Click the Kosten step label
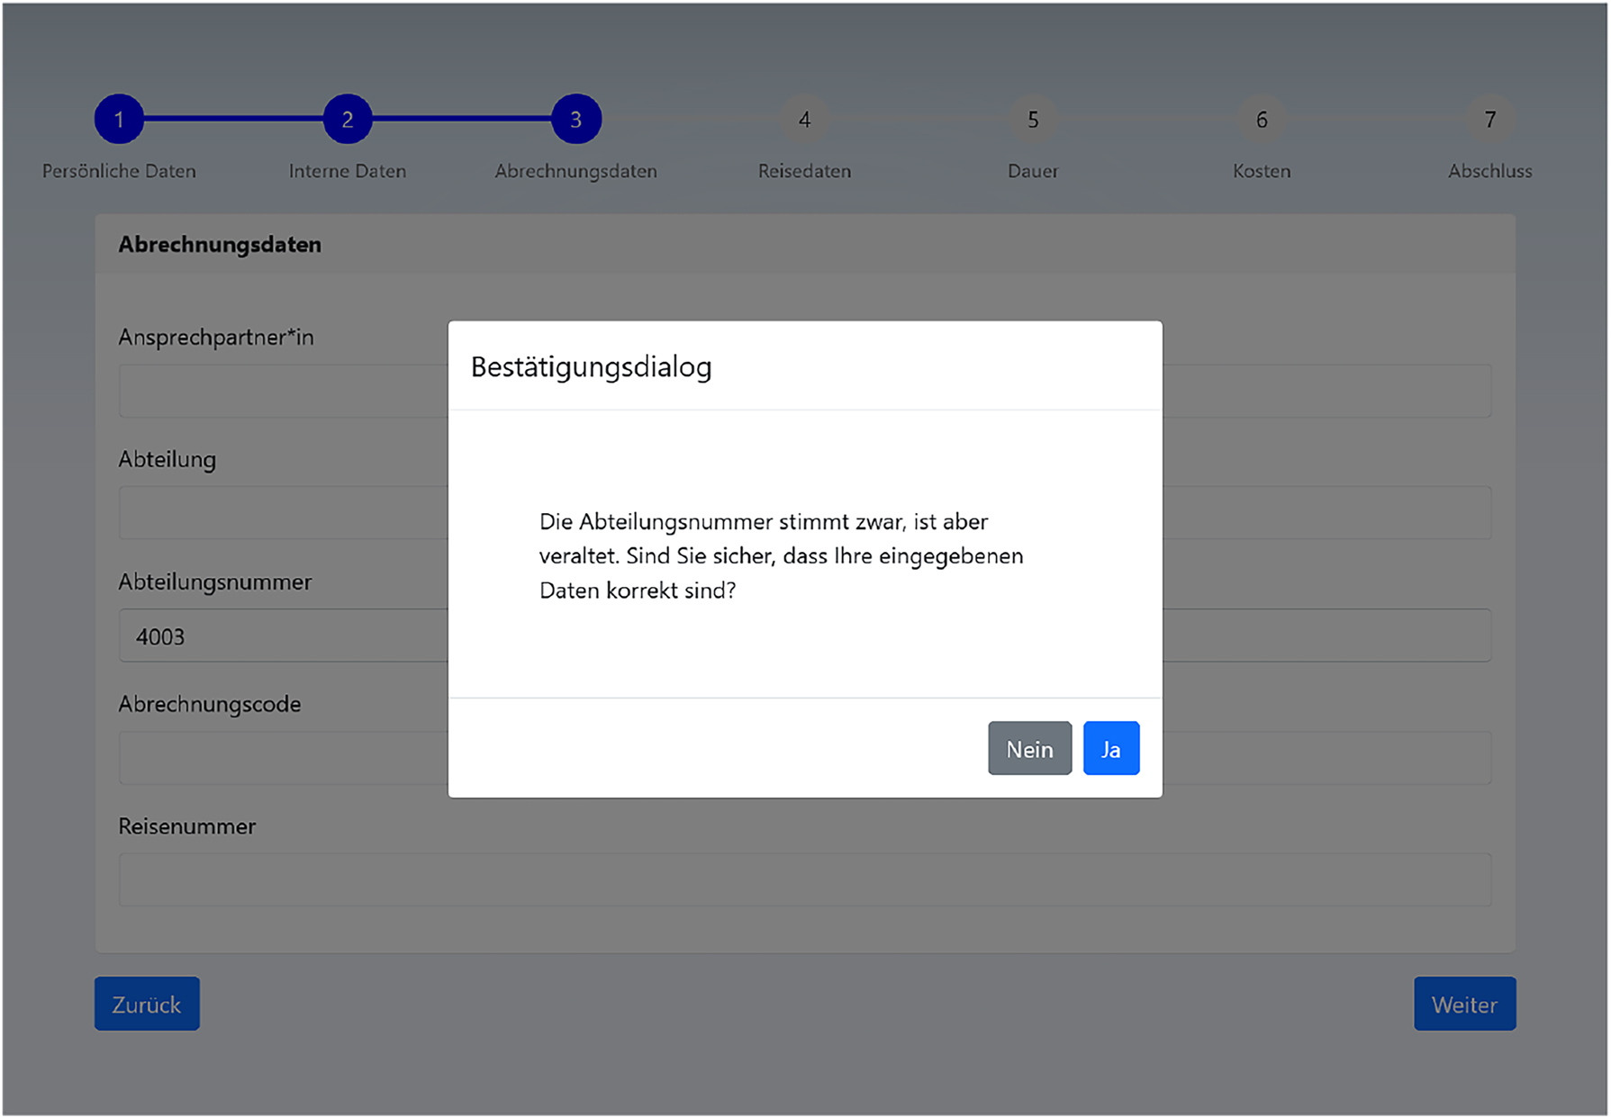This screenshot has height=1118, width=1611. (x=1261, y=170)
